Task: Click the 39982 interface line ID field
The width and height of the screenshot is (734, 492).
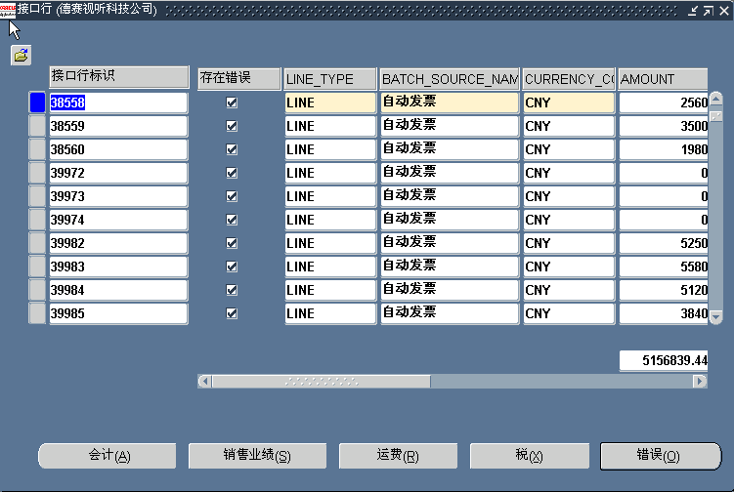Action: click(x=117, y=243)
